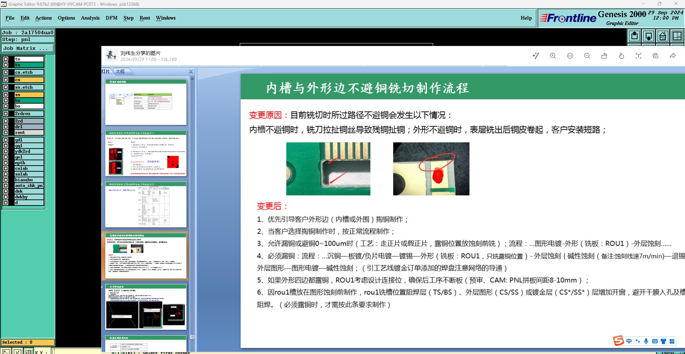685x354 pixels.
Task: Toggle checkbox for layer 'cs.etch'
Action: point(6,72)
